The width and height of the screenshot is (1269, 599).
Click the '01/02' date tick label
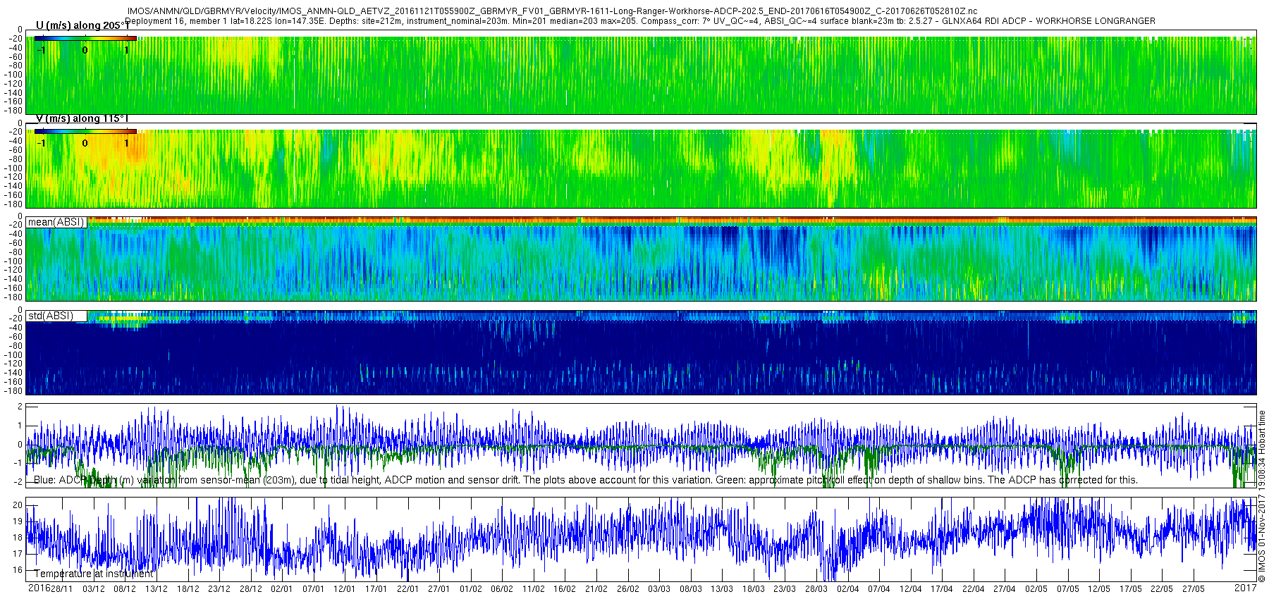pyautogui.click(x=470, y=588)
